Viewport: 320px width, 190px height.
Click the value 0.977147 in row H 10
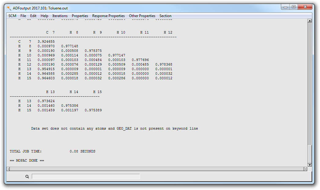[x=117, y=56]
